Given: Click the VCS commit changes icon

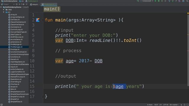Looking at the screenshot, I should pyautogui.click(x=172, y=1).
